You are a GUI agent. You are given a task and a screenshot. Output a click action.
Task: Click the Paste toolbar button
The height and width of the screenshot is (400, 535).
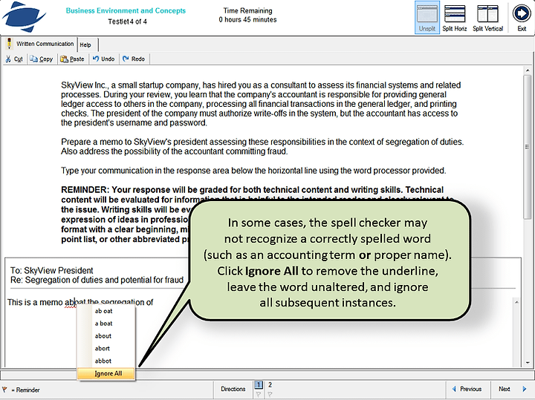pos(72,59)
